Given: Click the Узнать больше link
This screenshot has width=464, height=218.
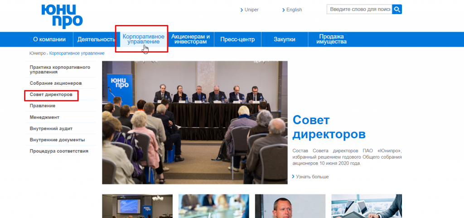Looking at the screenshot, I should (312, 177).
